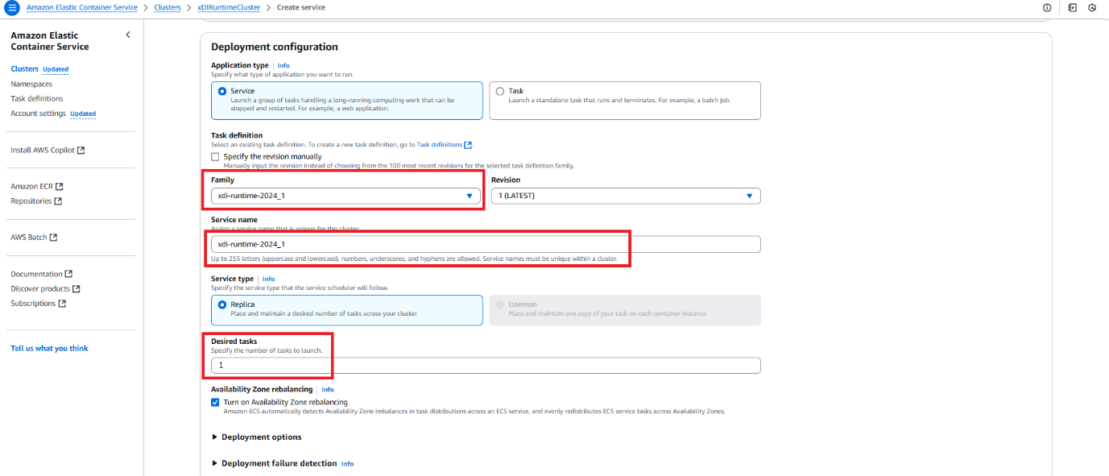This screenshot has height=476, width=1109.
Task: Open Namespaces in the sidebar
Action: (x=31, y=84)
